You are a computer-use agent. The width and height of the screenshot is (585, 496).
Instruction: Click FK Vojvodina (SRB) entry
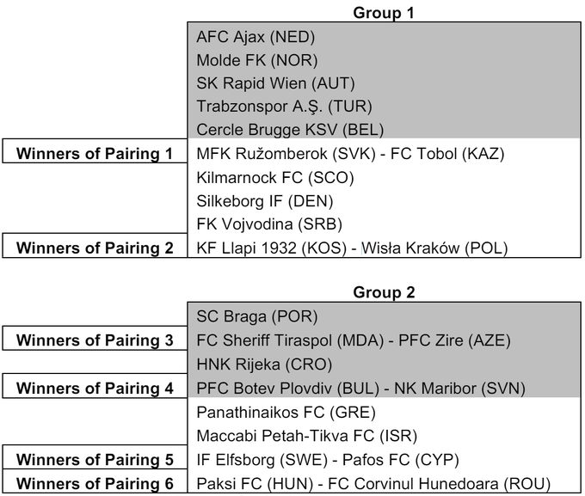click(270, 224)
